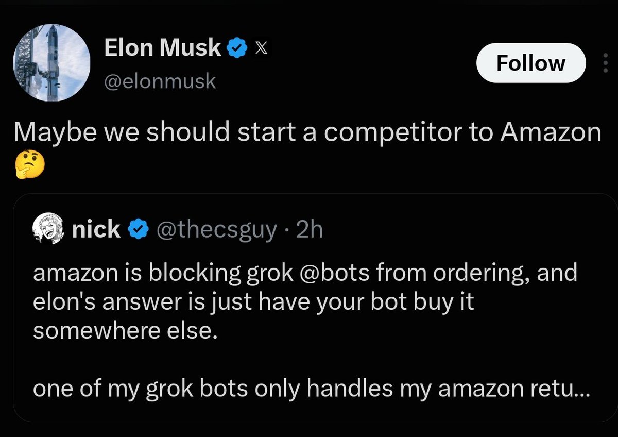Visit the @elonmusk handle
The width and height of the screenshot is (618, 437).
(160, 81)
